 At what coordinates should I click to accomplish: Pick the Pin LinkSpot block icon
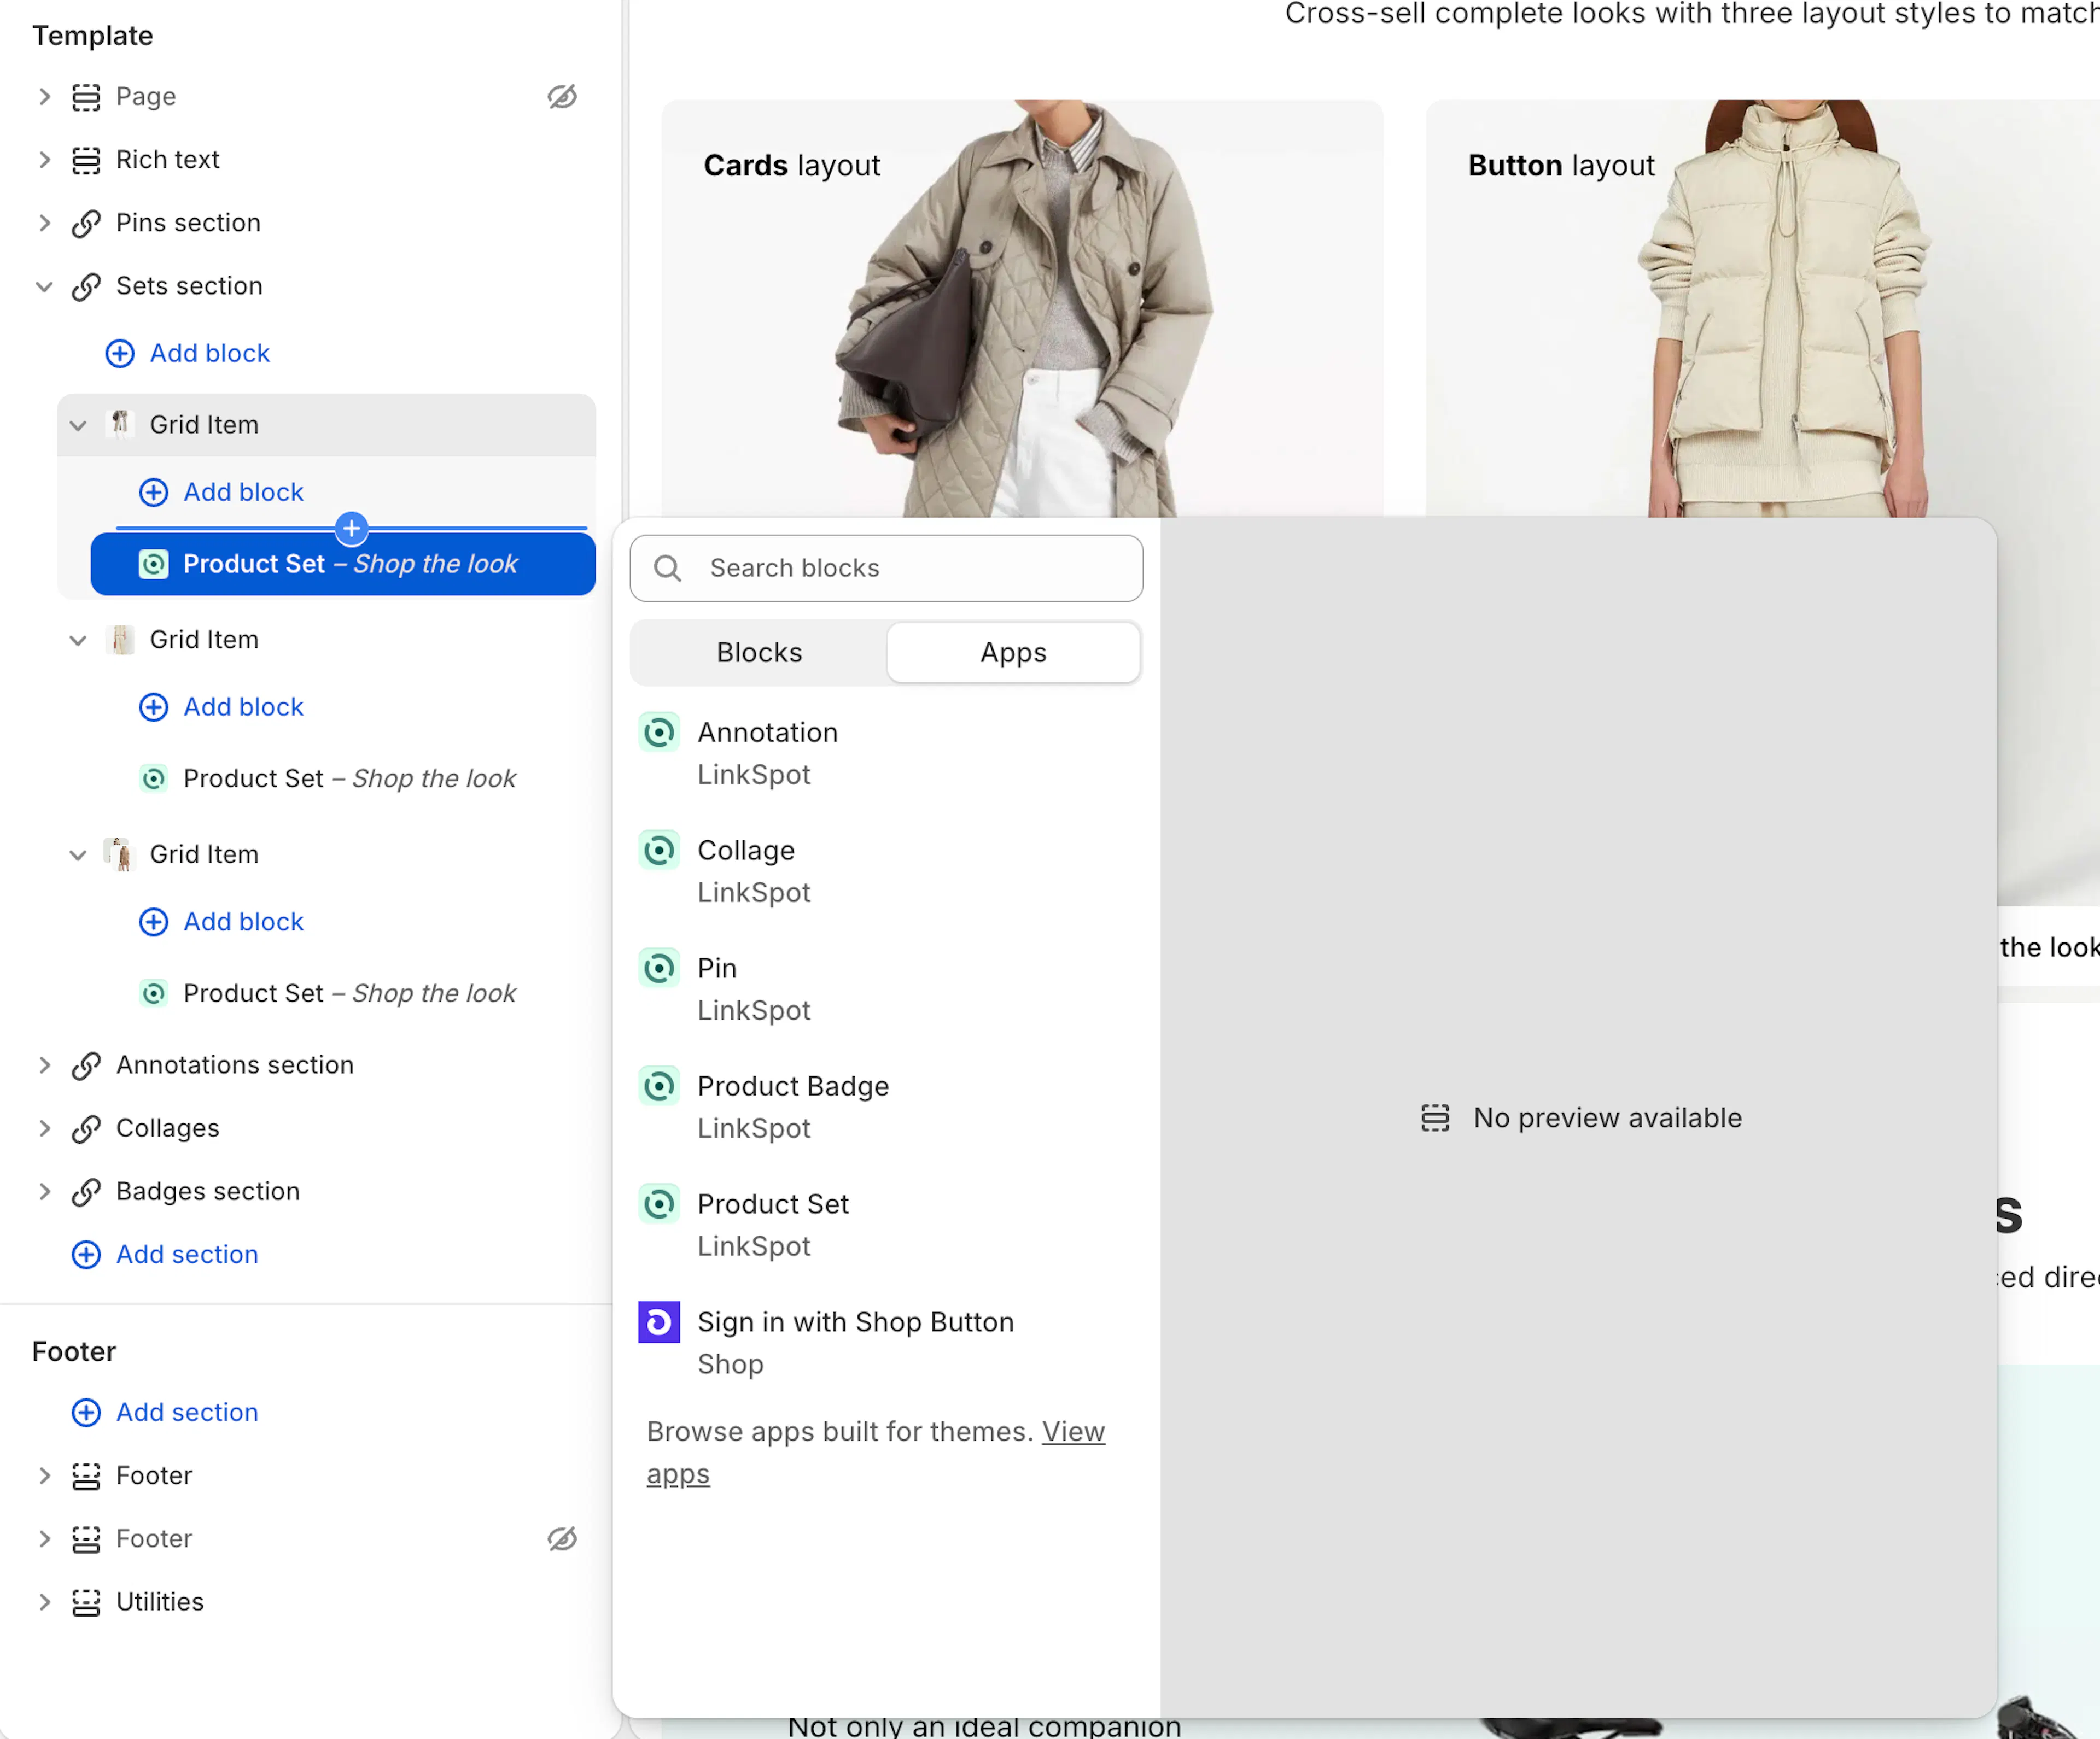(x=659, y=968)
